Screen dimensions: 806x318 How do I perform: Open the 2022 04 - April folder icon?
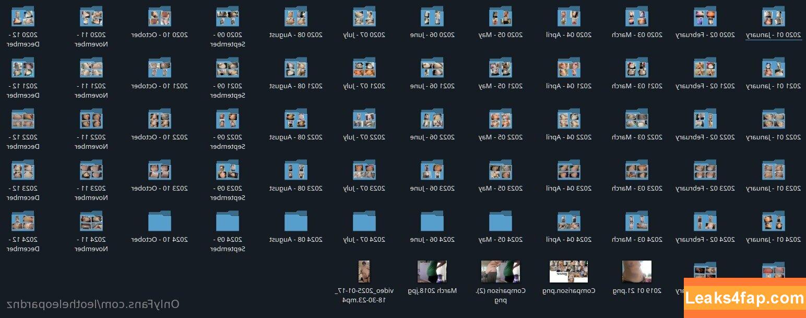569,119
